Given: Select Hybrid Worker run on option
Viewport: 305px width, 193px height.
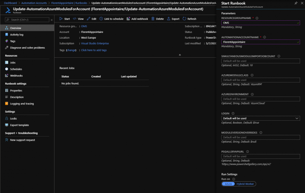Looking at the screenshot, I should point(245,184).
